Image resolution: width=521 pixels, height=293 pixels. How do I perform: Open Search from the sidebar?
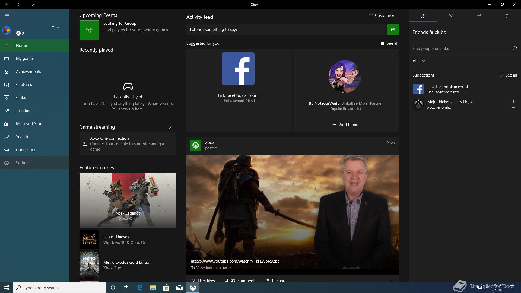[x=35, y=137]
